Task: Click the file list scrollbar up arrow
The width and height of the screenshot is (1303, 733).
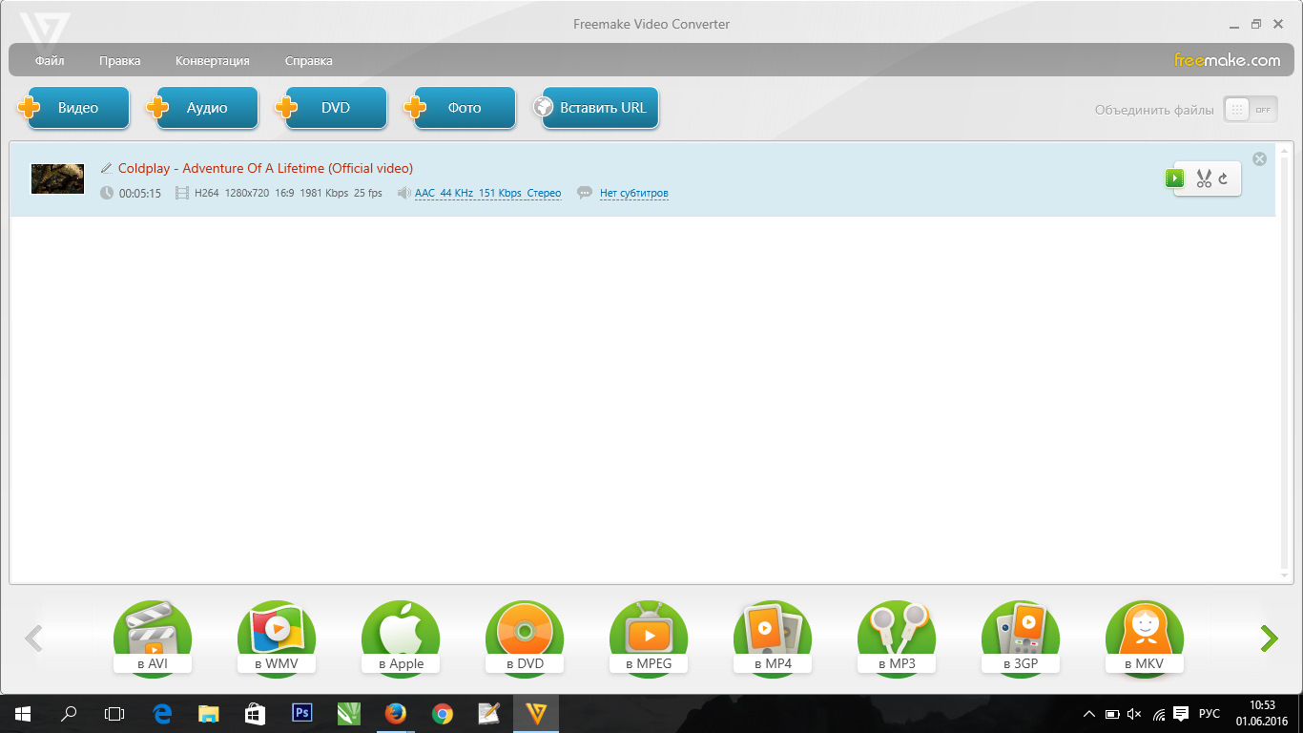Action: click(x=1285, y=151)
